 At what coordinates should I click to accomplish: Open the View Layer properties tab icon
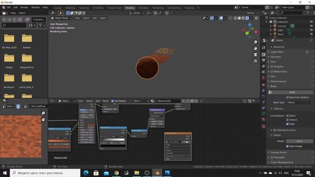(x=264, y=66)
